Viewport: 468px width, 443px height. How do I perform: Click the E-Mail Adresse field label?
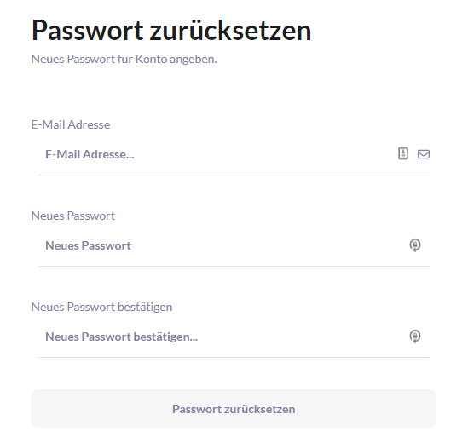[x=71, y=124]
